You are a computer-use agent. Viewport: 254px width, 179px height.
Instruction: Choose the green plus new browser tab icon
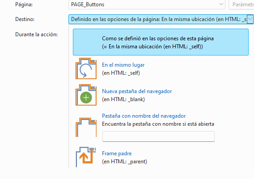(86, 95)
